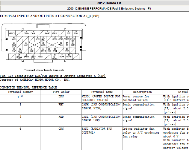Click the WEN pin 44 in connector diagram

click(40, 57)
